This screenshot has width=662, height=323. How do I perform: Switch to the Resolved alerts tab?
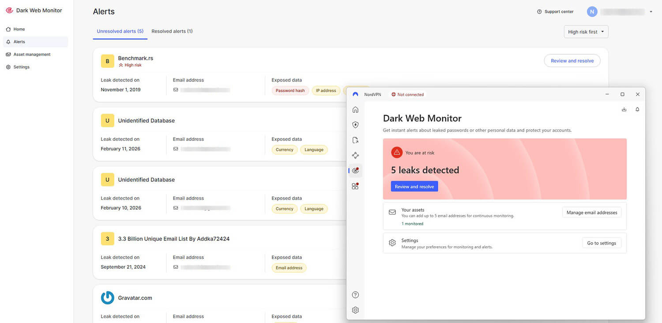[172, 31]
